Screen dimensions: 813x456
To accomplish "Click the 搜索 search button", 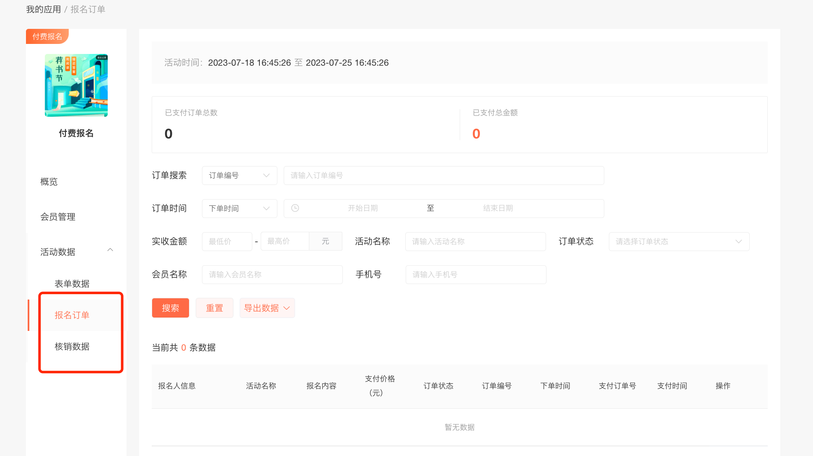I will [171, 308].
